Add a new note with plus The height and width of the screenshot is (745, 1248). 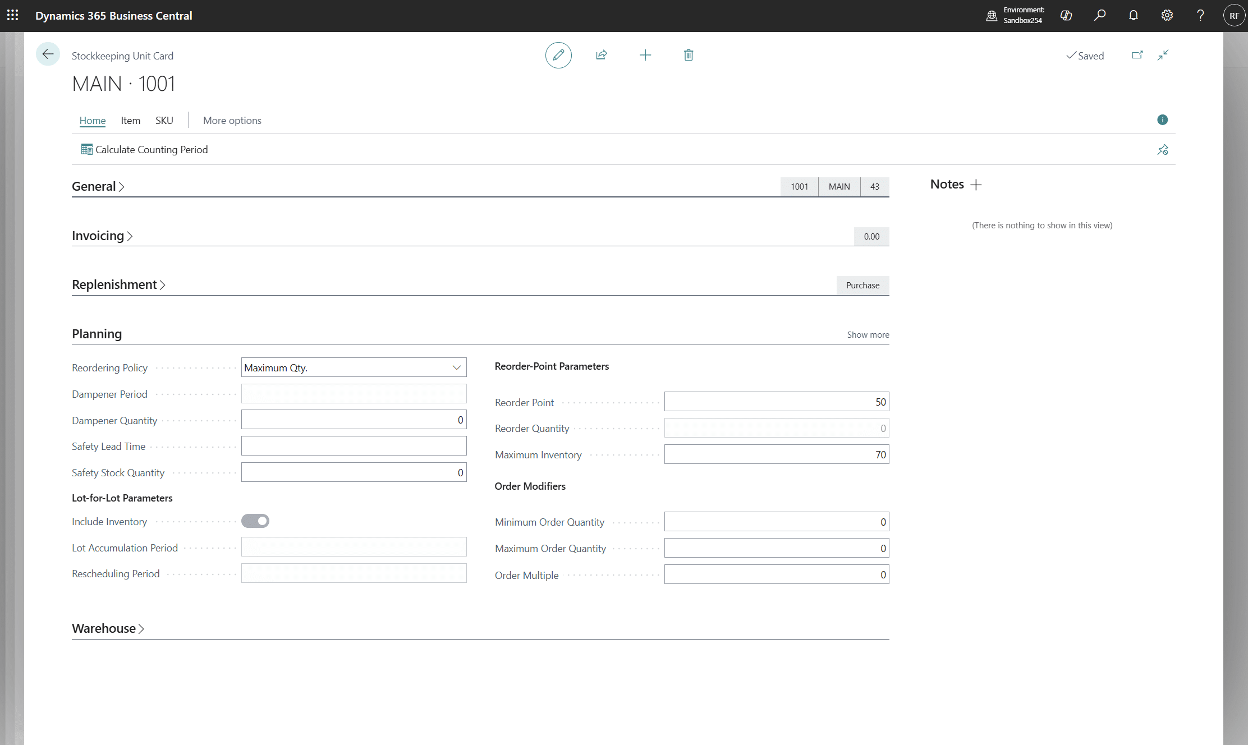click(976, 185)
